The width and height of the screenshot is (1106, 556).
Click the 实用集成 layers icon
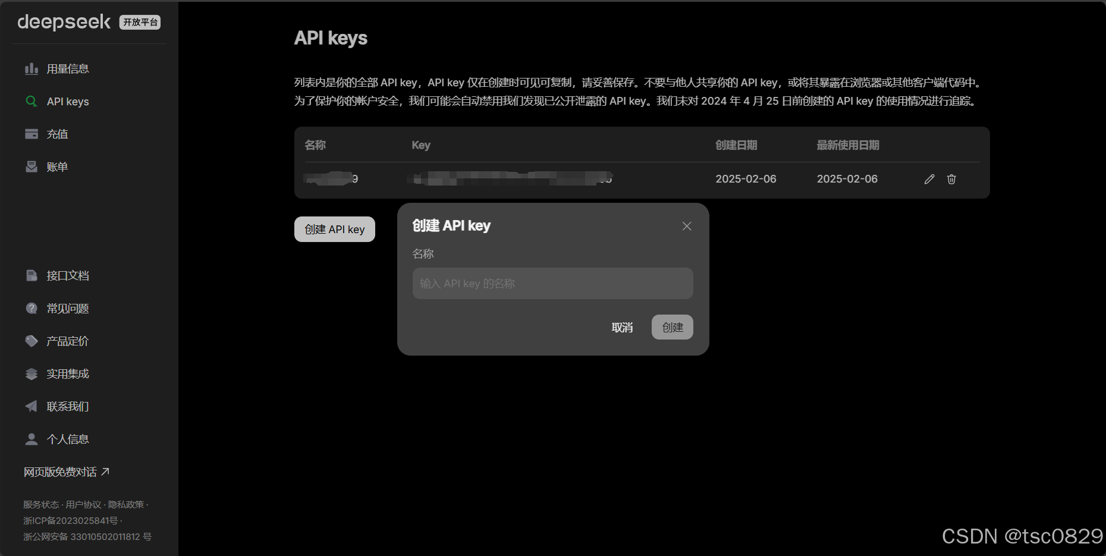point(32,374)
